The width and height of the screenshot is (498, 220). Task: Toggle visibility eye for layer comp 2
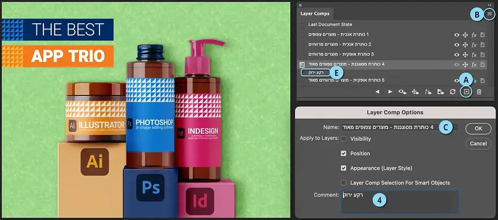point(457,45)
